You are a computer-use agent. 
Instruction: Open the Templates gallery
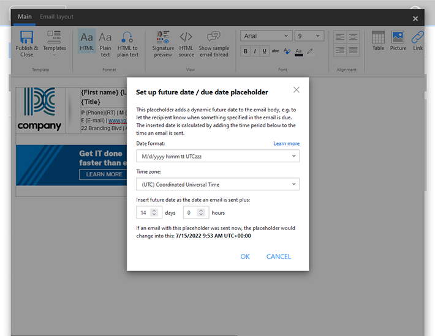click(x=54, y=43)
